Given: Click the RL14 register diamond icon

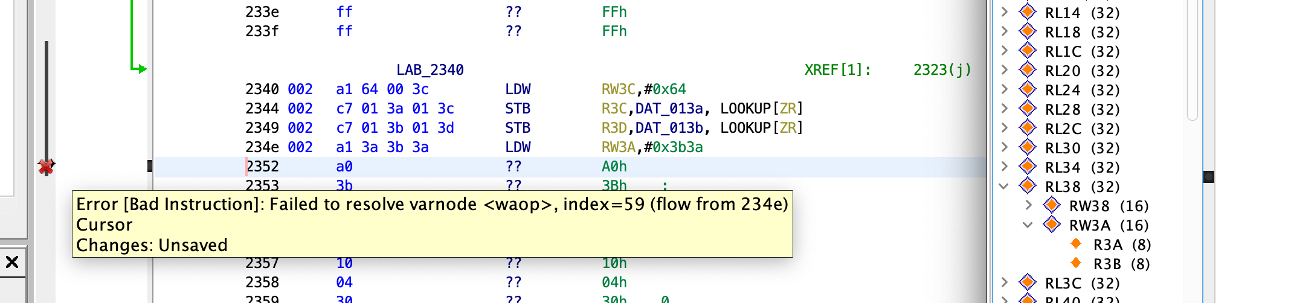Looking at the screenshot, I should (x=1027, y=12).
